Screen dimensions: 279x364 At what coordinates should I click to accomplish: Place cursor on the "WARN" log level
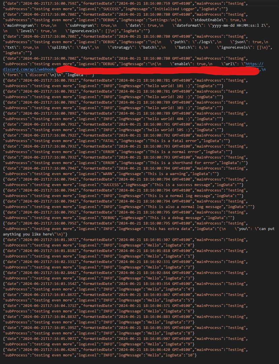point(107,174)
